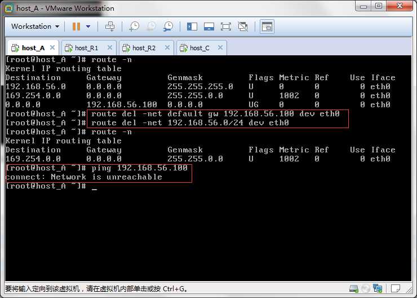The width and height of the screenshot is (417, 298).
Task: Click the terminal cursor at the last prompt
Action: tap(95, 189)
